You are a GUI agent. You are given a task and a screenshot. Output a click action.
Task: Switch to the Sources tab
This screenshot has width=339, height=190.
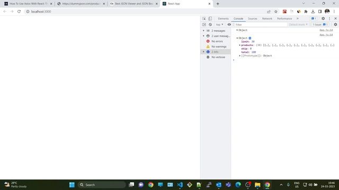[x=253, y=18]
